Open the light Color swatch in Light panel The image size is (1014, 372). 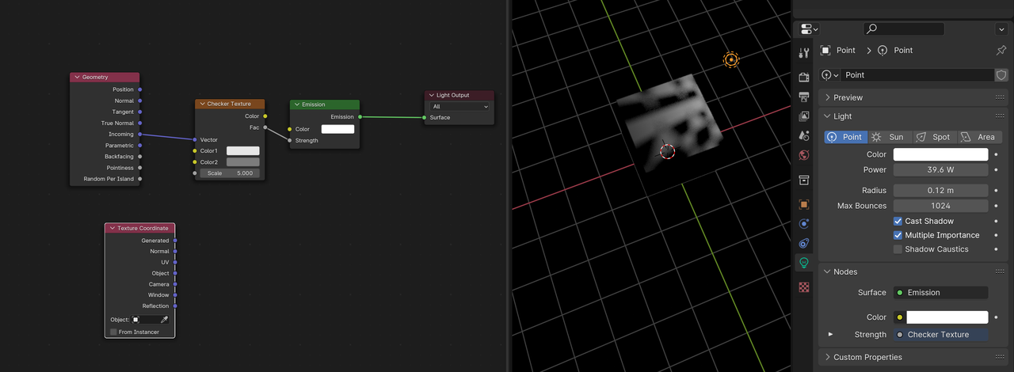pos(940,154)
